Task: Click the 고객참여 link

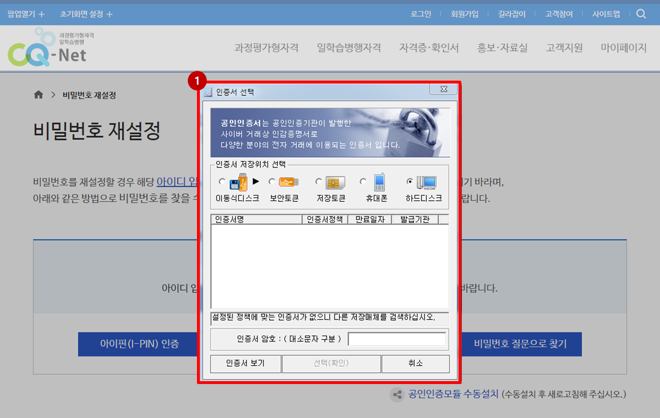Action: [559, 14]
